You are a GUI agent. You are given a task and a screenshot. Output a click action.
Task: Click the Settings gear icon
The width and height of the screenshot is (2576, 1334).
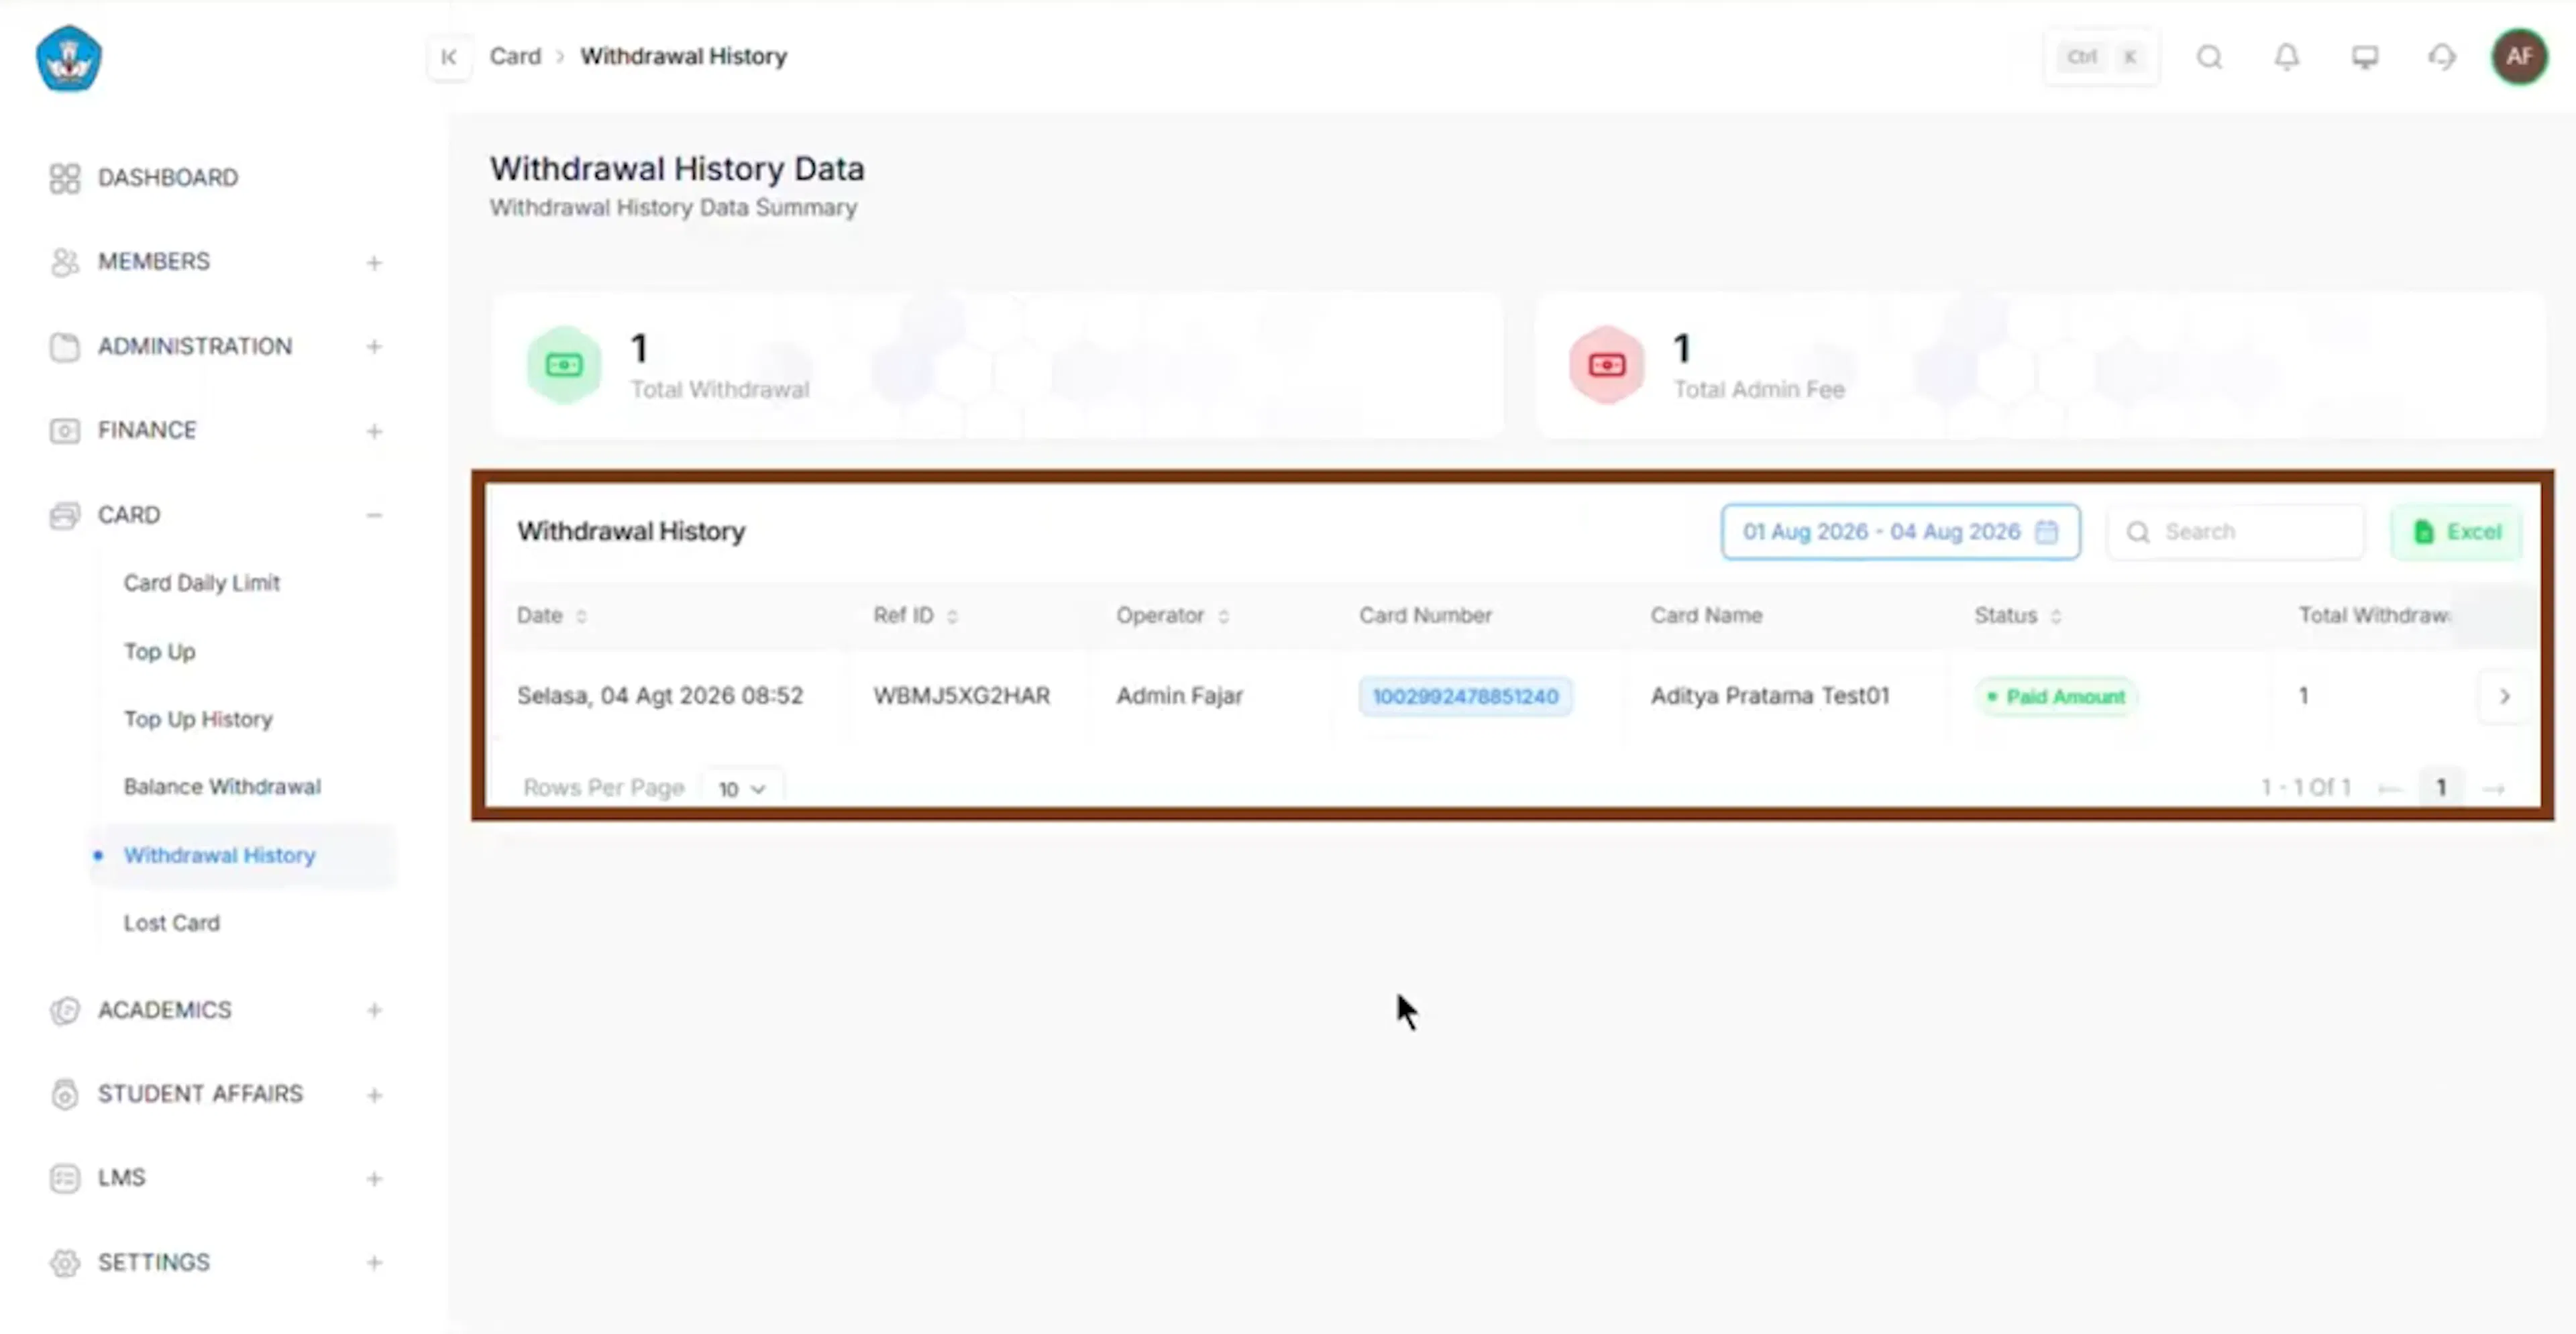pyautogui.click(x=64, y=1263)
